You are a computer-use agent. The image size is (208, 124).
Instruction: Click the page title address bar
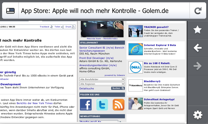pyautogui.click(x=104, y=11)
